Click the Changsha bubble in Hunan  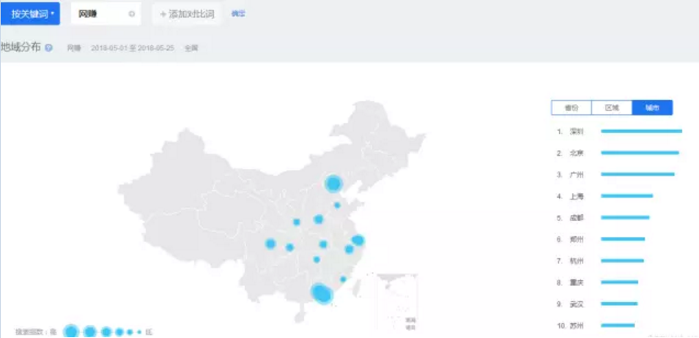(x=317, y=259)
